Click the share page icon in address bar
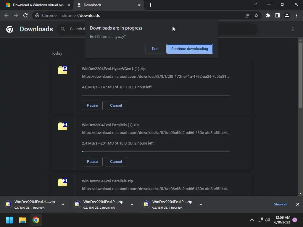Screen dimensions: 303x227 point(247,15)
